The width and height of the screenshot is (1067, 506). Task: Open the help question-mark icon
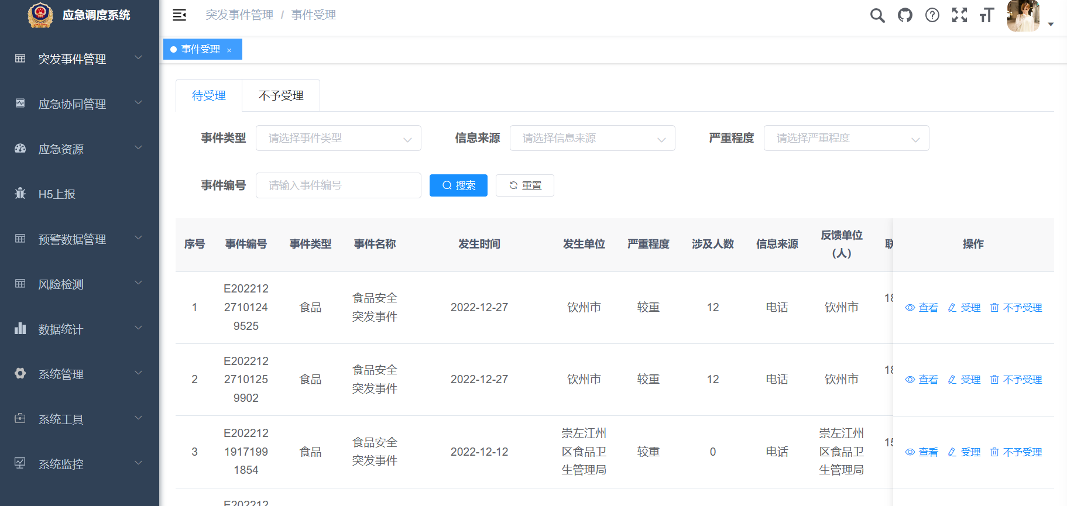(932, 15)
